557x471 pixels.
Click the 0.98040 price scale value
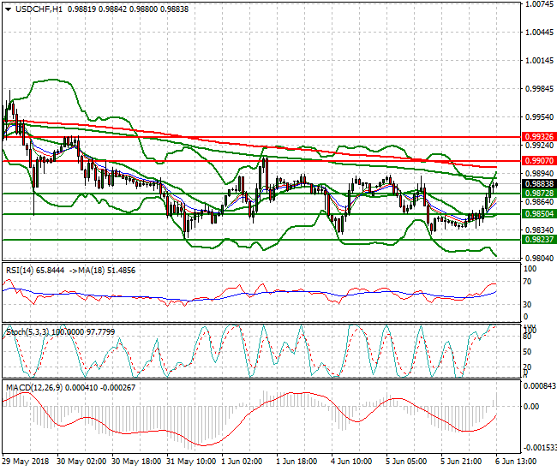tap(540, 258)
